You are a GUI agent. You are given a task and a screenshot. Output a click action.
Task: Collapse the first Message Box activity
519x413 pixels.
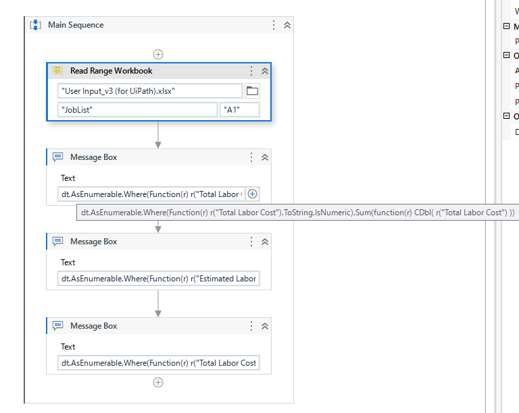[265, 157]
